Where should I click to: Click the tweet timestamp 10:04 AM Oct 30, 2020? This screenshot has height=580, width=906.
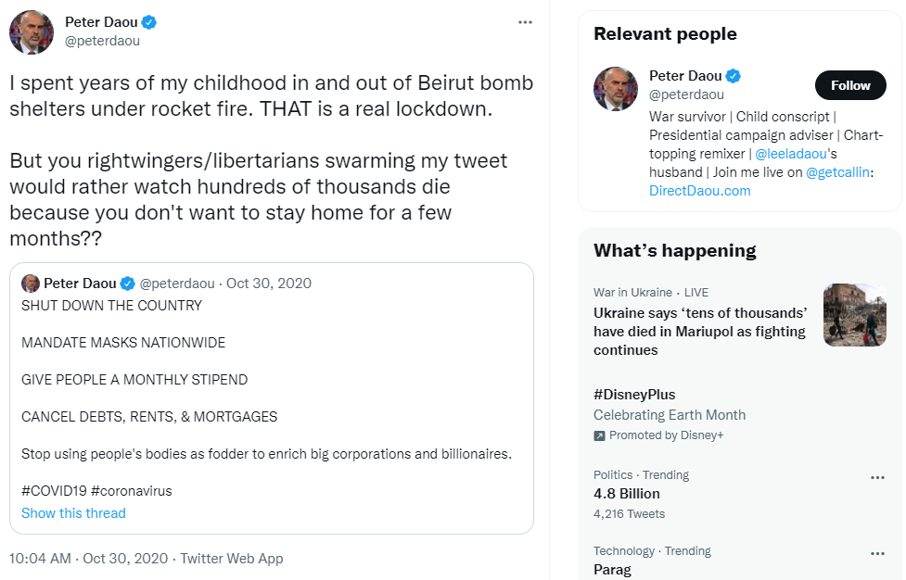click(88, 559)
